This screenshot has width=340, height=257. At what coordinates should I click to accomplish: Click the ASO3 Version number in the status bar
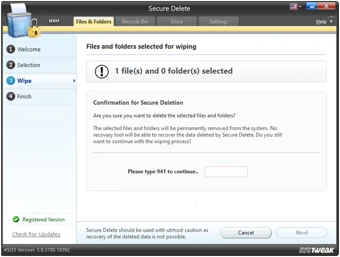37,250
